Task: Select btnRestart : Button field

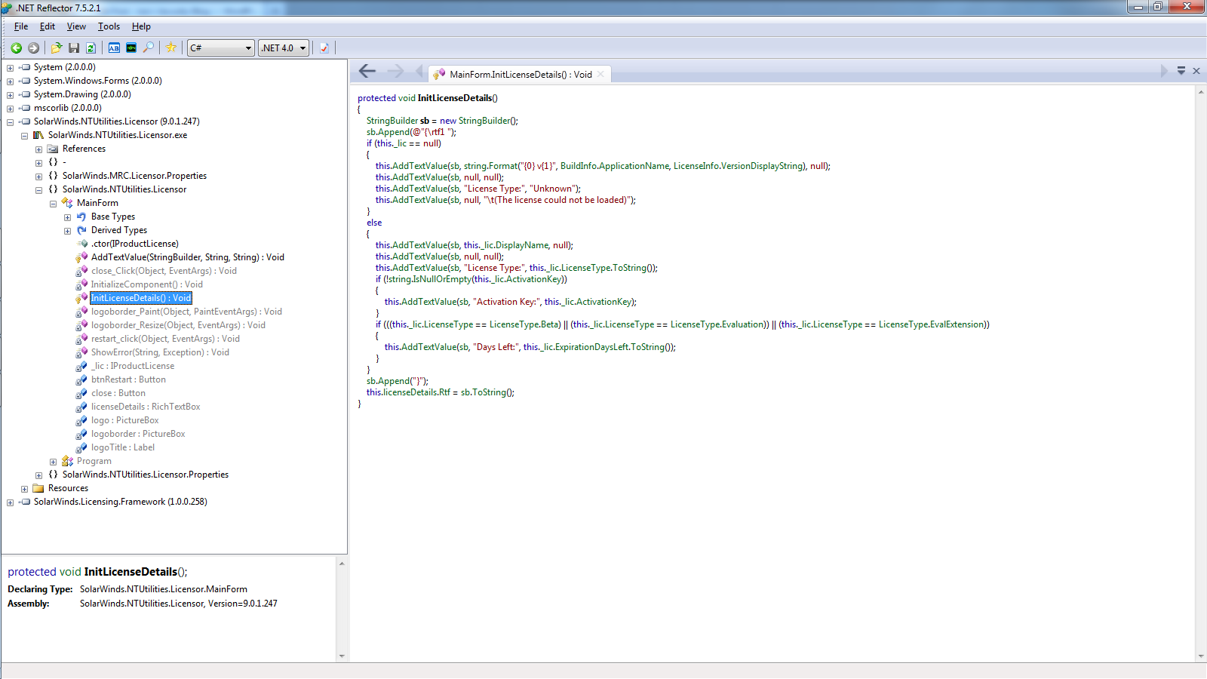Action: pos(128,379)
